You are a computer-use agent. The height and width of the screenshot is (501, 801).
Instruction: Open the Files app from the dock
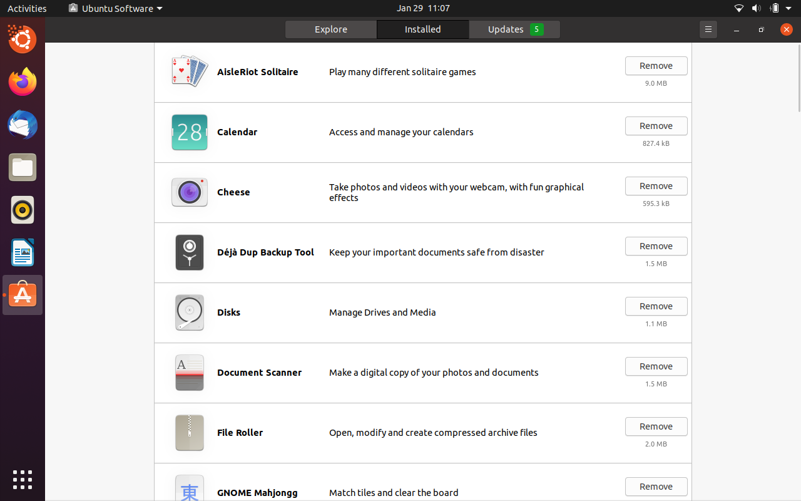point(23,167)
